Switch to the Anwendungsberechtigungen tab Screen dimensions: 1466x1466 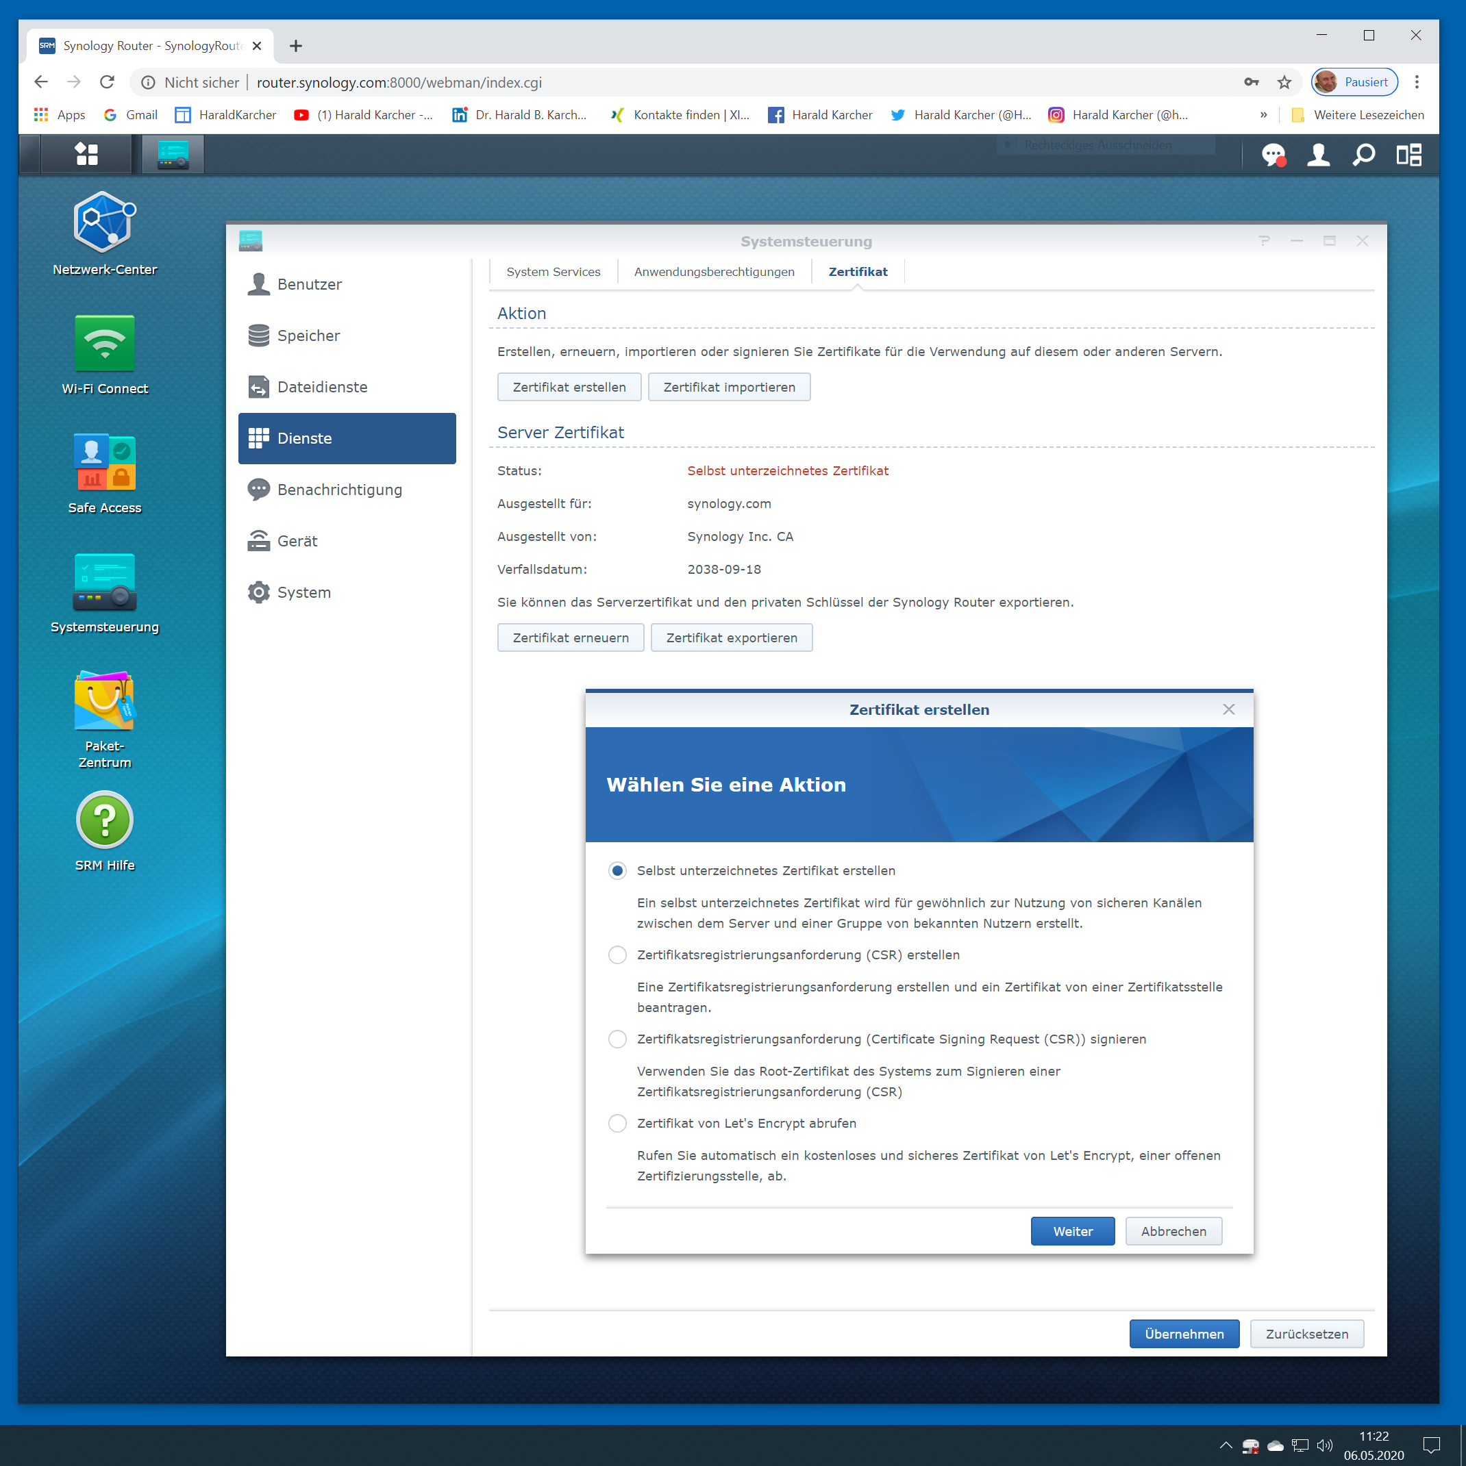(714, 272)
